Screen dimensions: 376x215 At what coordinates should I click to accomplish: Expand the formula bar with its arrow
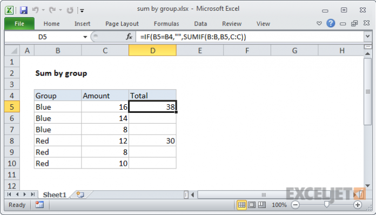367,37
